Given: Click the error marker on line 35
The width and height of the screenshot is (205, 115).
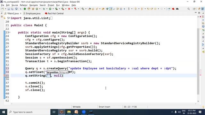Looking at the screenshot, I should [4, 75].
